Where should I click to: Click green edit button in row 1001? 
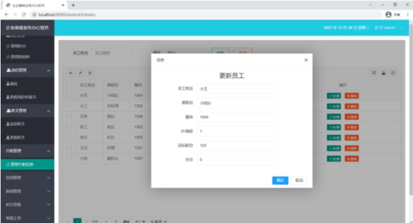coord(334,148)
